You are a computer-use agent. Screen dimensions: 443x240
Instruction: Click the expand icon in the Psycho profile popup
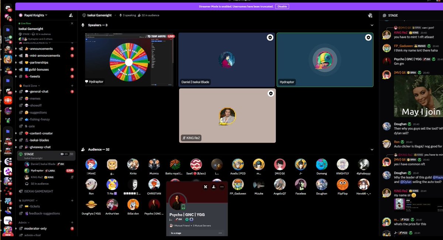[x=206, y=187]
